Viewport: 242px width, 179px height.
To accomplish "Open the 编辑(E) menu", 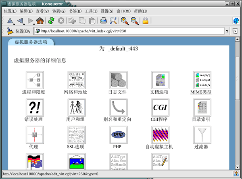I will click(26, 11).
